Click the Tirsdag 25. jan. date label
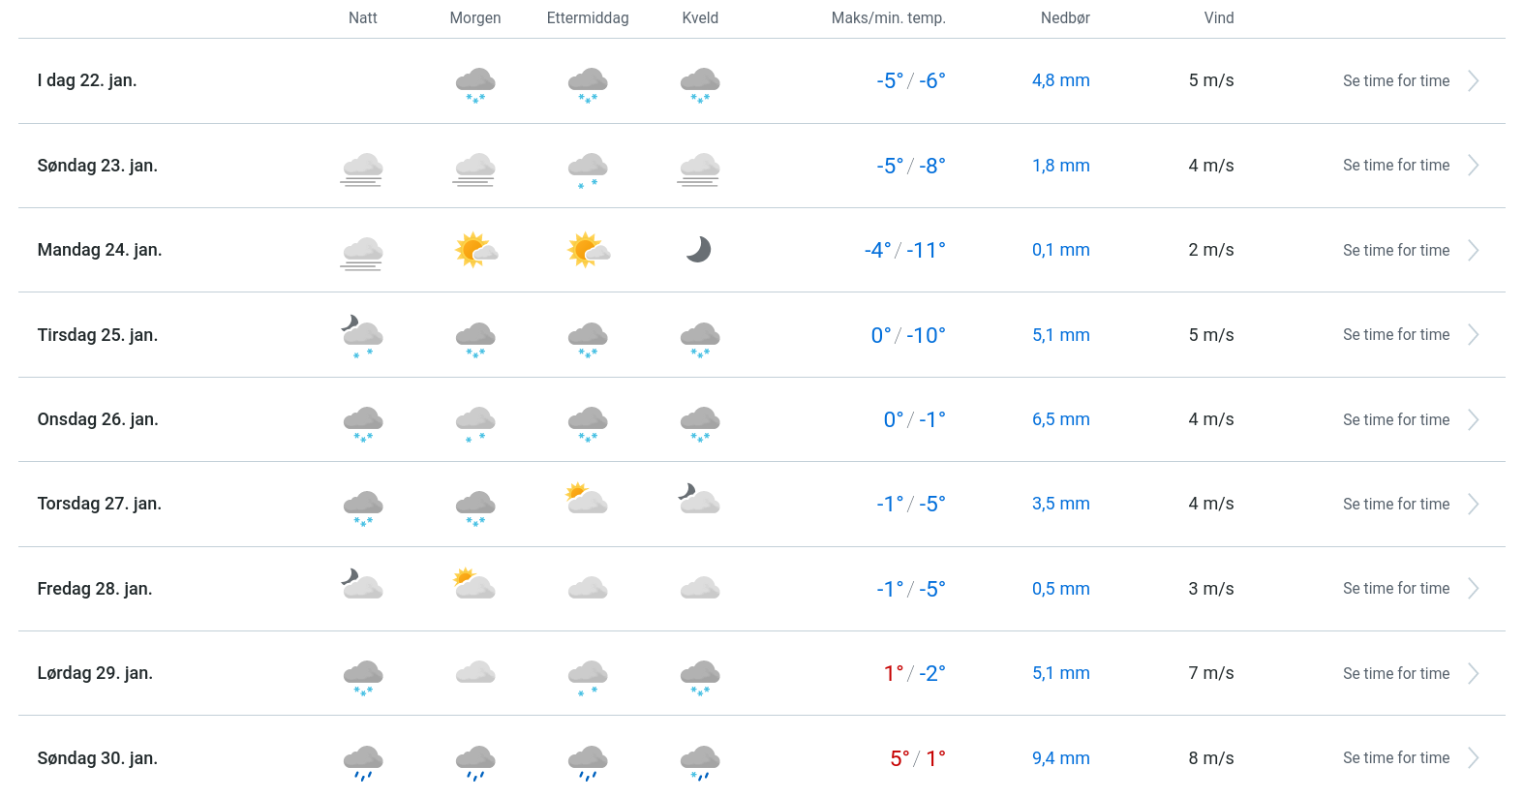This screenshot has height=799, width=1524. tap(98, 335)
